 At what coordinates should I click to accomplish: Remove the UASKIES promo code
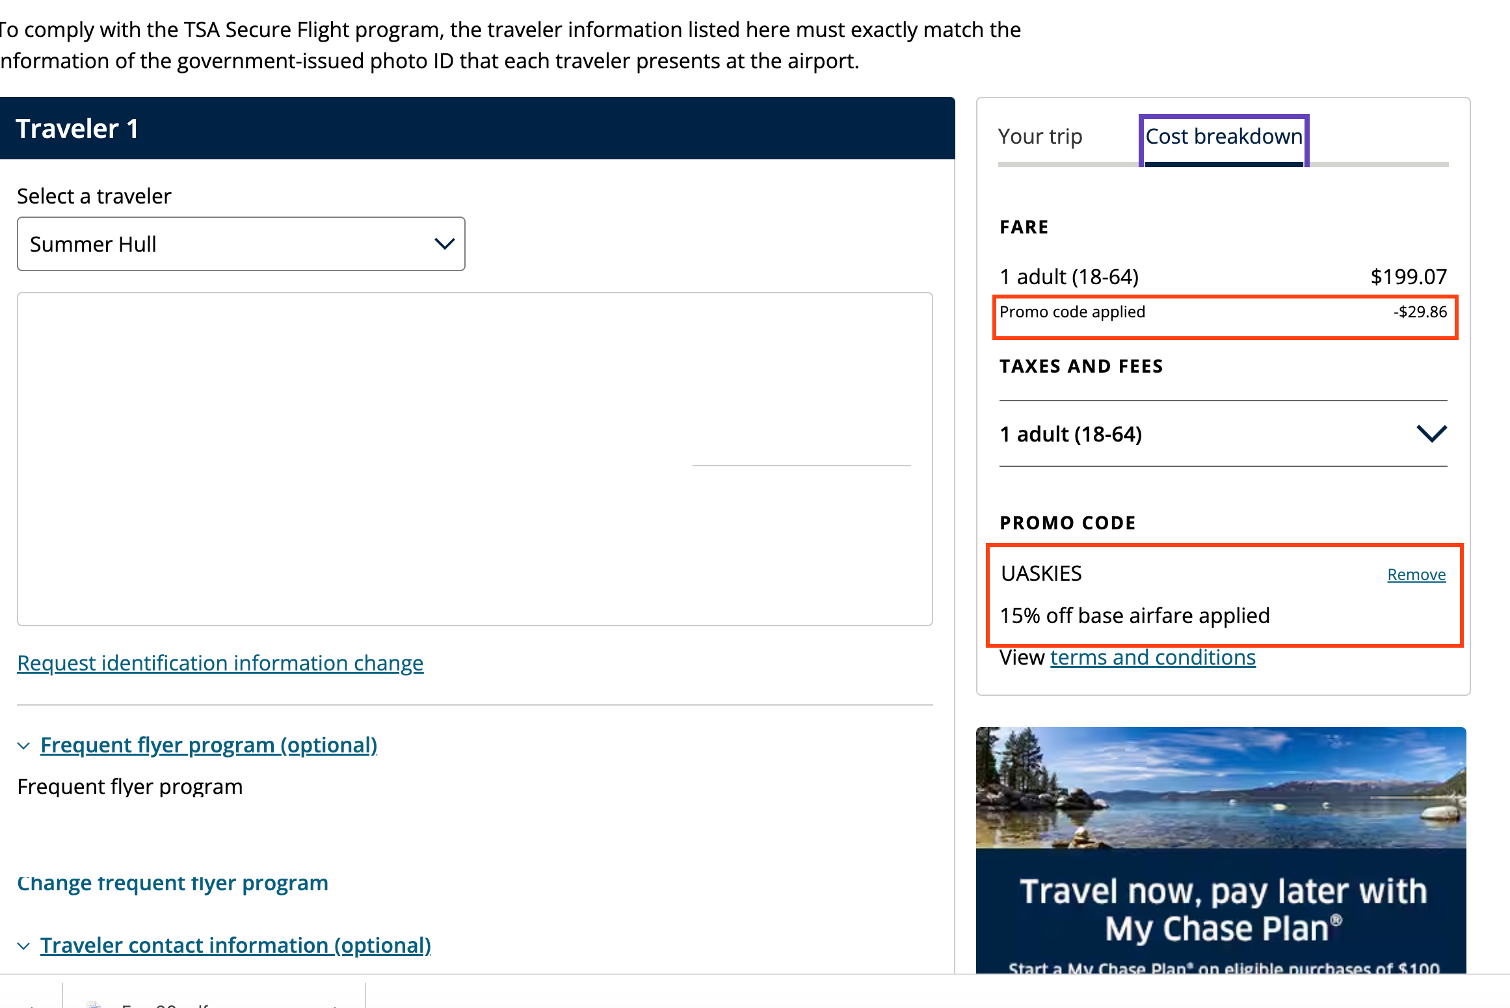(x=1416, y=575)
